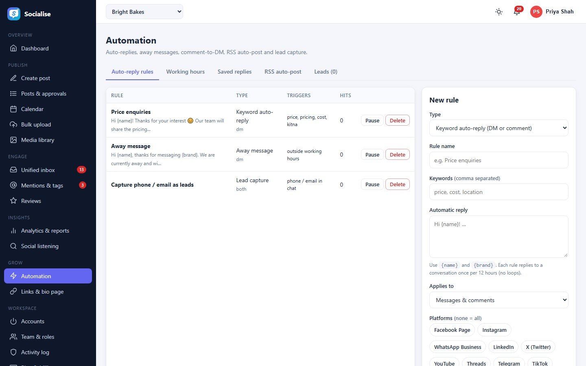Viewport: 586px width, 366px height.
Task: Click the Socialise logo icon
Action: click(14, 14)
